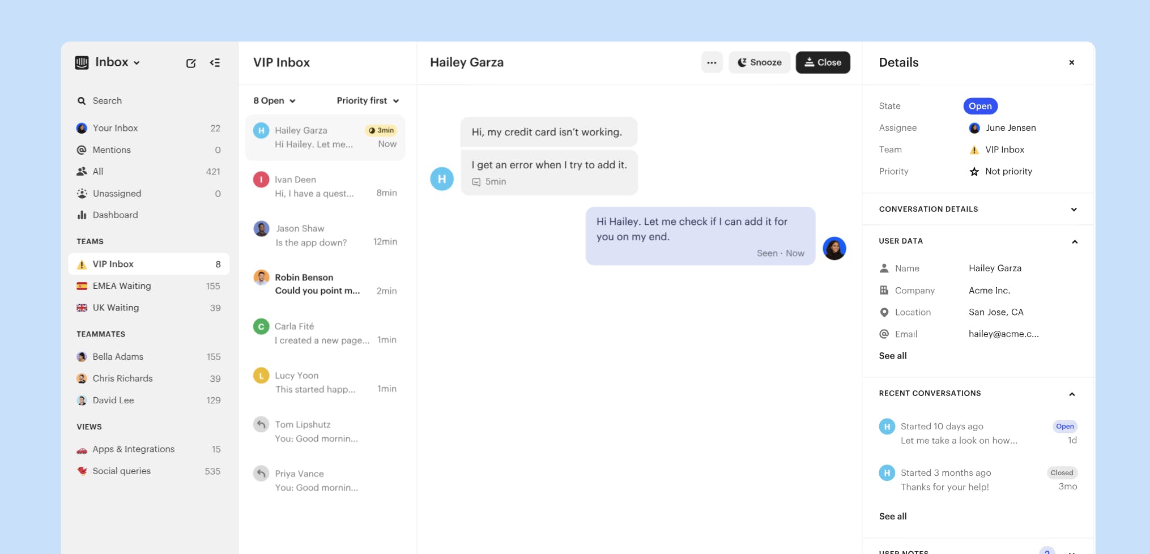Click the Search magnifier icon
The height and width of the screenshot is (554, 1150).
(x=82, y=101)
